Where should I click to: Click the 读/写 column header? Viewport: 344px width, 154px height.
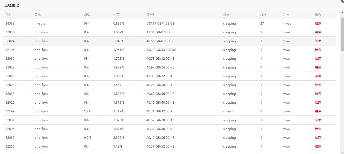point(150,15)
